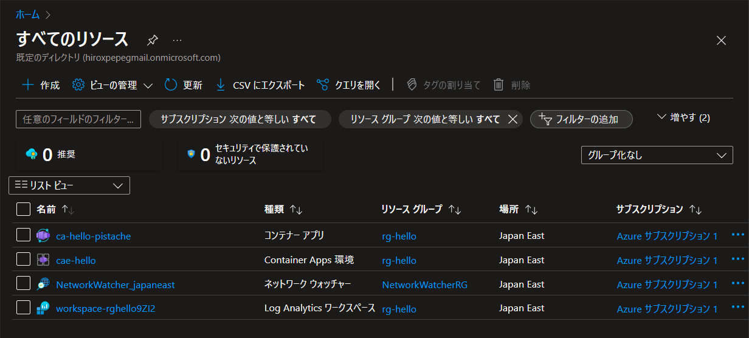Open rg-hello group in cae-hello row
749x338 pixels.
point(399,260)
